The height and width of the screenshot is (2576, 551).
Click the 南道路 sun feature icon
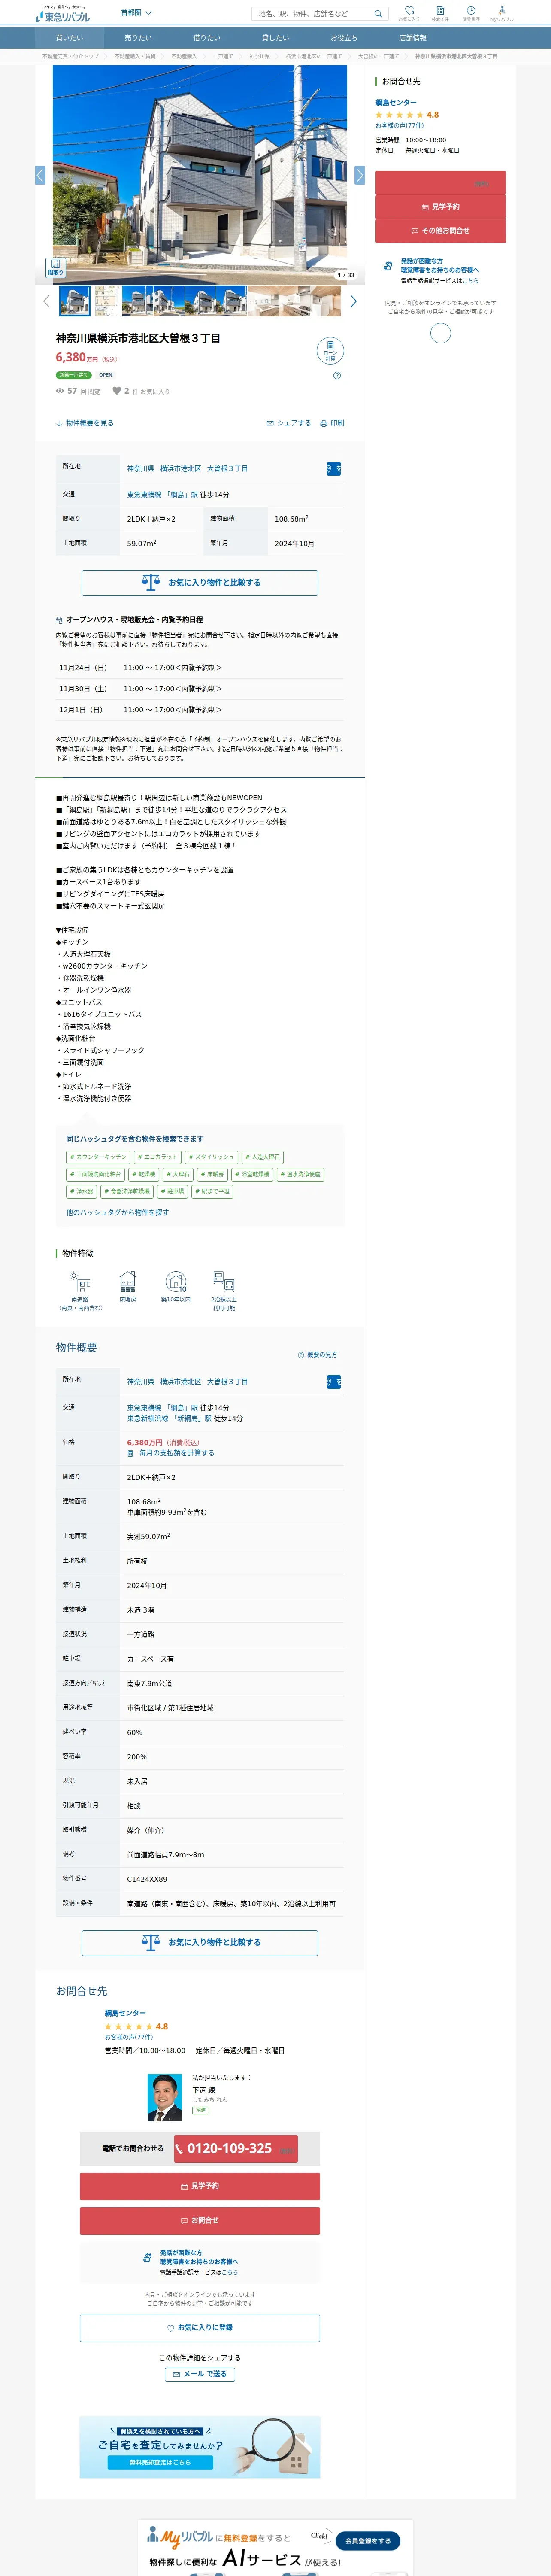80,1281
